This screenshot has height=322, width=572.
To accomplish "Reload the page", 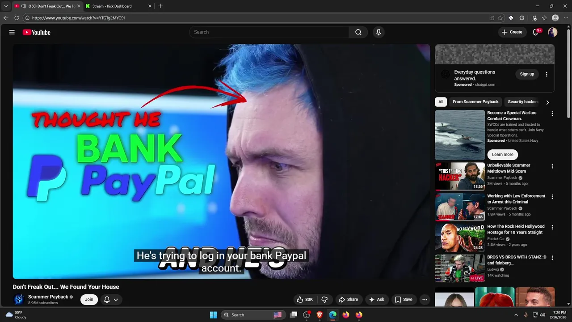I will pos(17,18).
